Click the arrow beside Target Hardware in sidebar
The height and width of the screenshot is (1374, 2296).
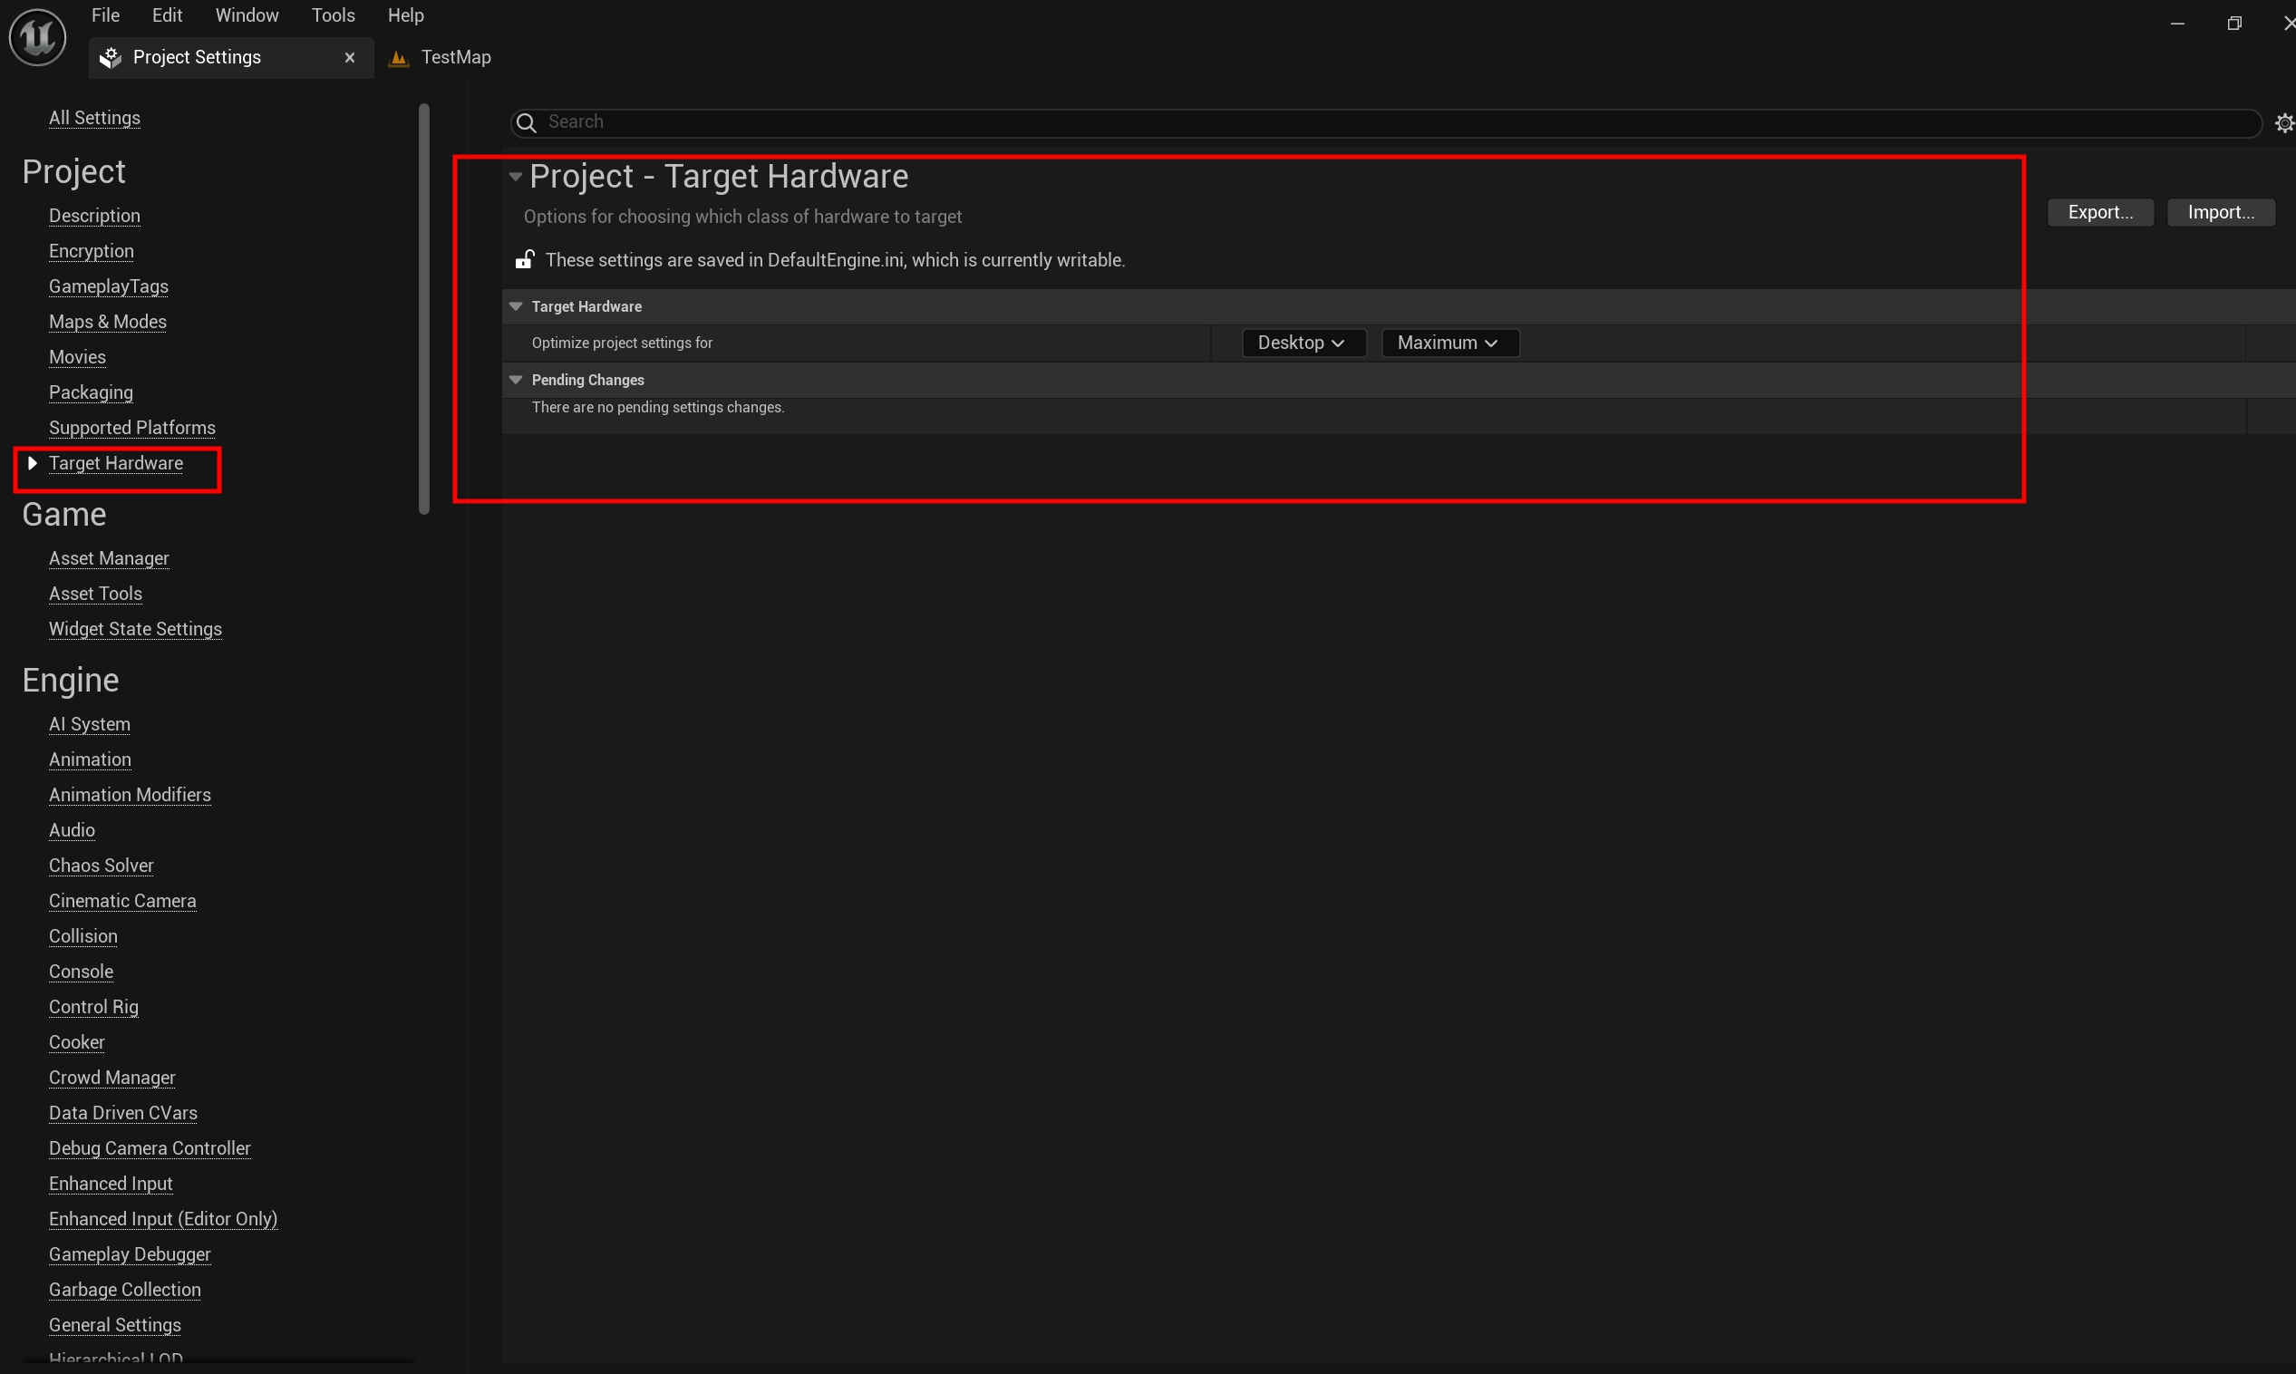click(x=33, y=463)
